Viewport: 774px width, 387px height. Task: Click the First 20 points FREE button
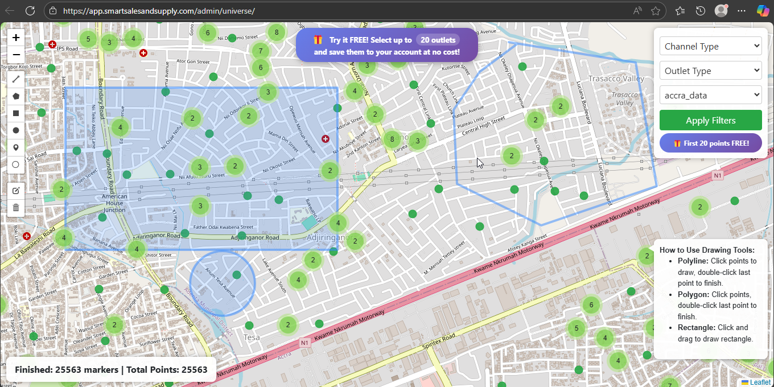tap(710, 143)
